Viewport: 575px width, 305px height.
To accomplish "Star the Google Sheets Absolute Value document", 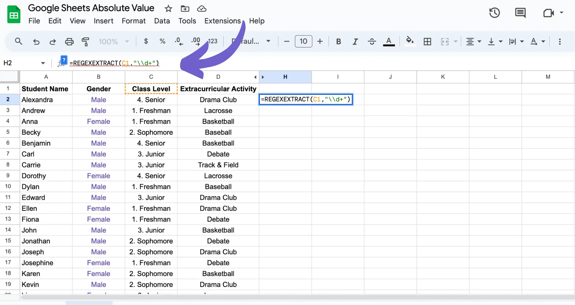I will (168, 9).
